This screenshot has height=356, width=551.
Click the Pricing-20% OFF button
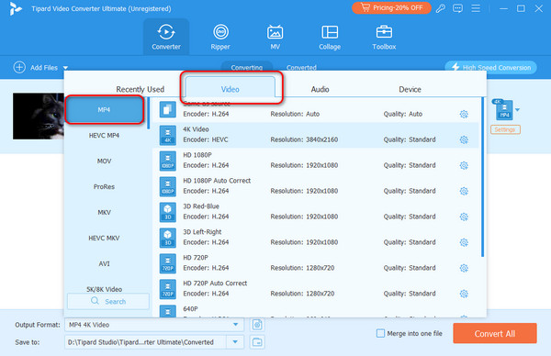pyautogui.click(x=391, y=7)
